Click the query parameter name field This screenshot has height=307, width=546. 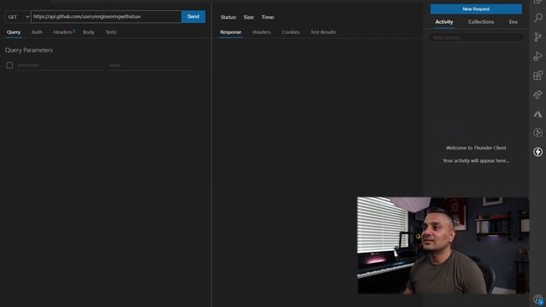click(61, 66)
